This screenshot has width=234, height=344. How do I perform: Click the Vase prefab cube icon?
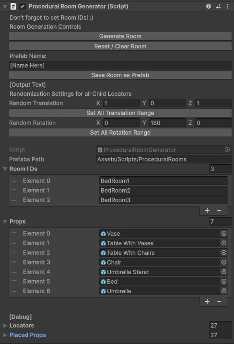[x=103, y=234]
